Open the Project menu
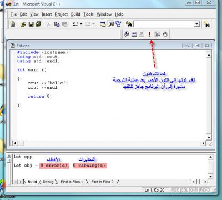222x200 pixels. [x=62, y=14]
